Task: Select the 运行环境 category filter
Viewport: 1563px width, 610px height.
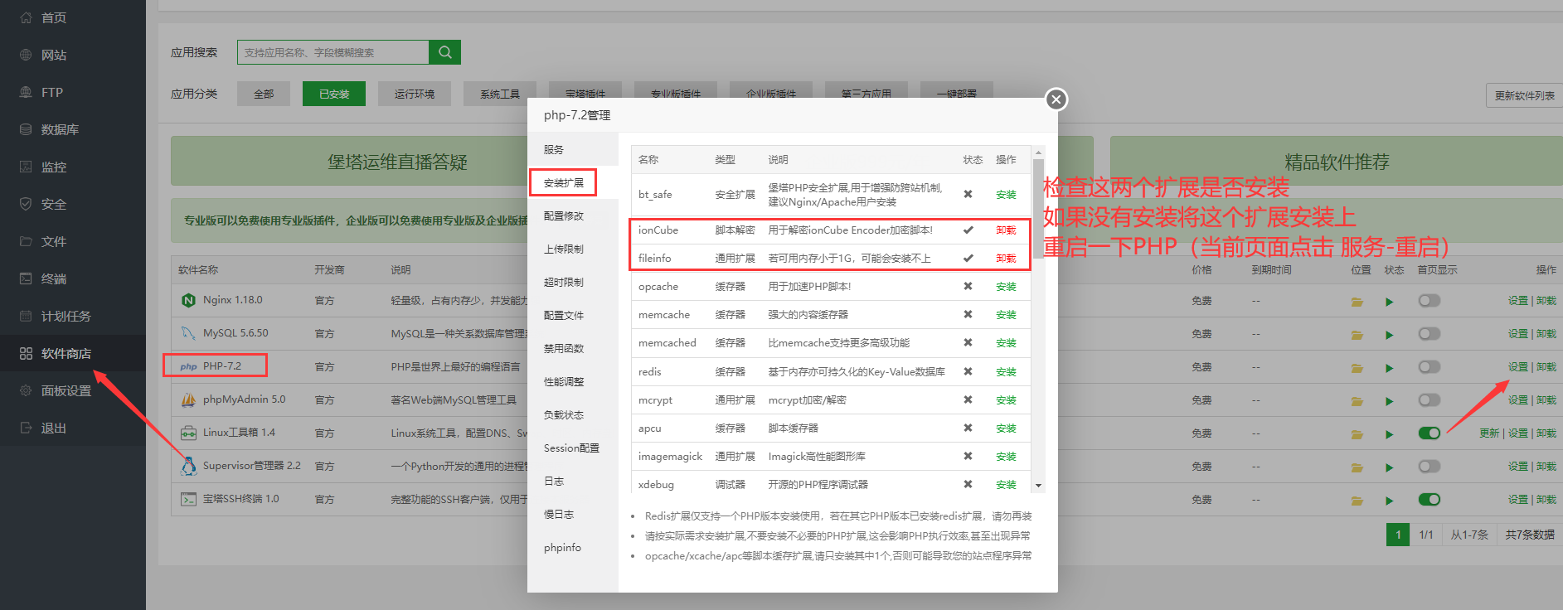Action: coord(414,94)
